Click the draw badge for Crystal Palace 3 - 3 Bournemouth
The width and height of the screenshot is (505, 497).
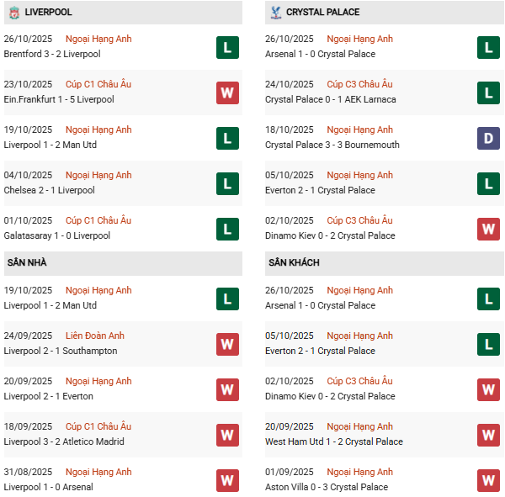[488, 138]
